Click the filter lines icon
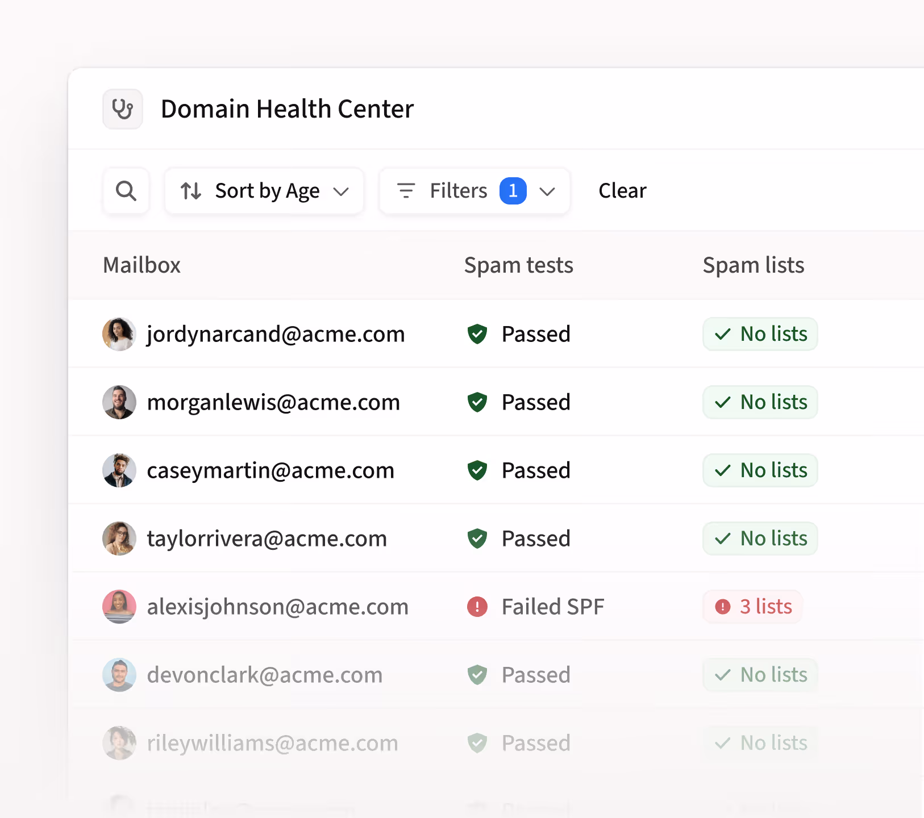The image size is (924, 818). click(x=406, y=191)
